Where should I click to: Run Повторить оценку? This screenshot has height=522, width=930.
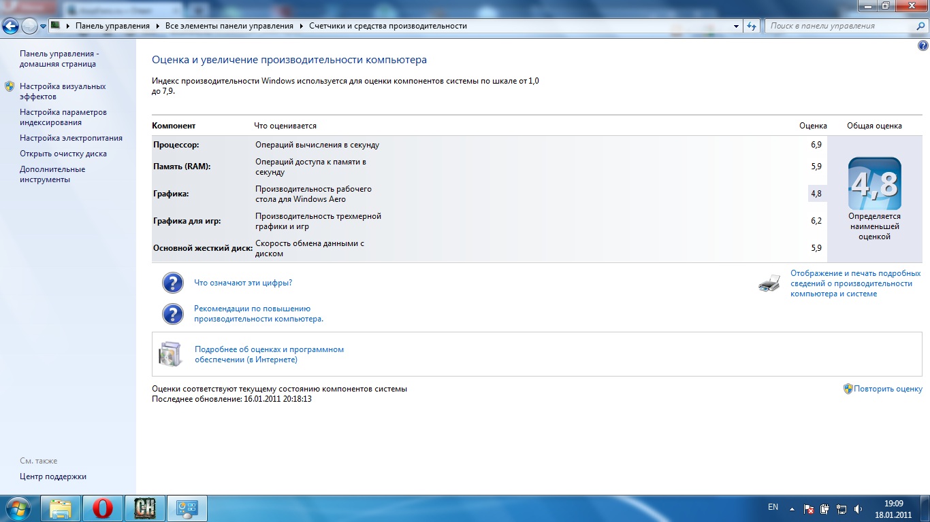tap(888, 389)
